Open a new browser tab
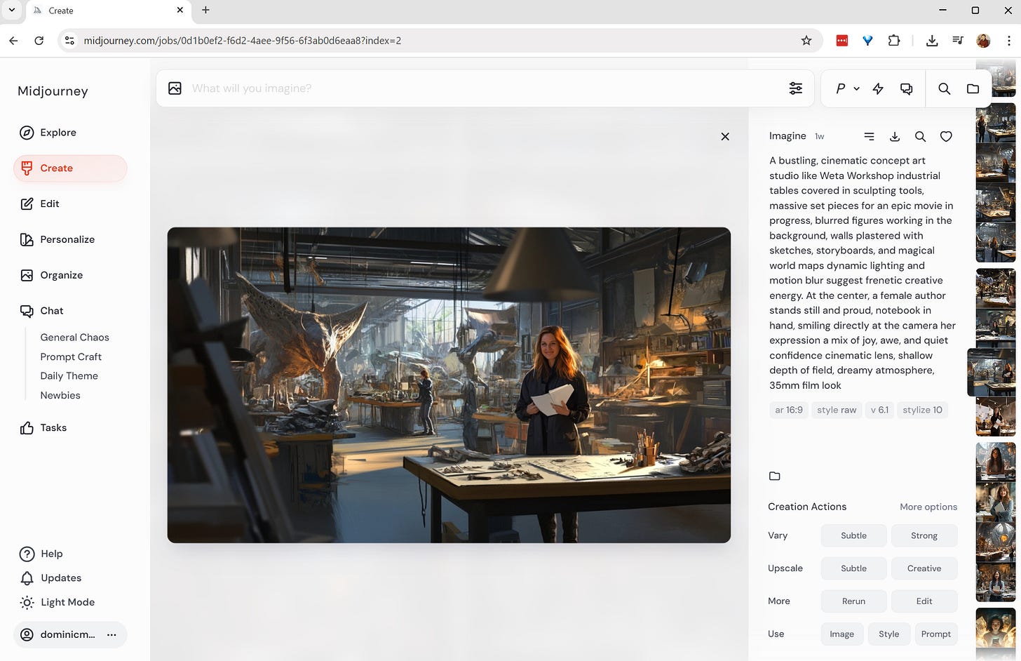 point(205,10)
